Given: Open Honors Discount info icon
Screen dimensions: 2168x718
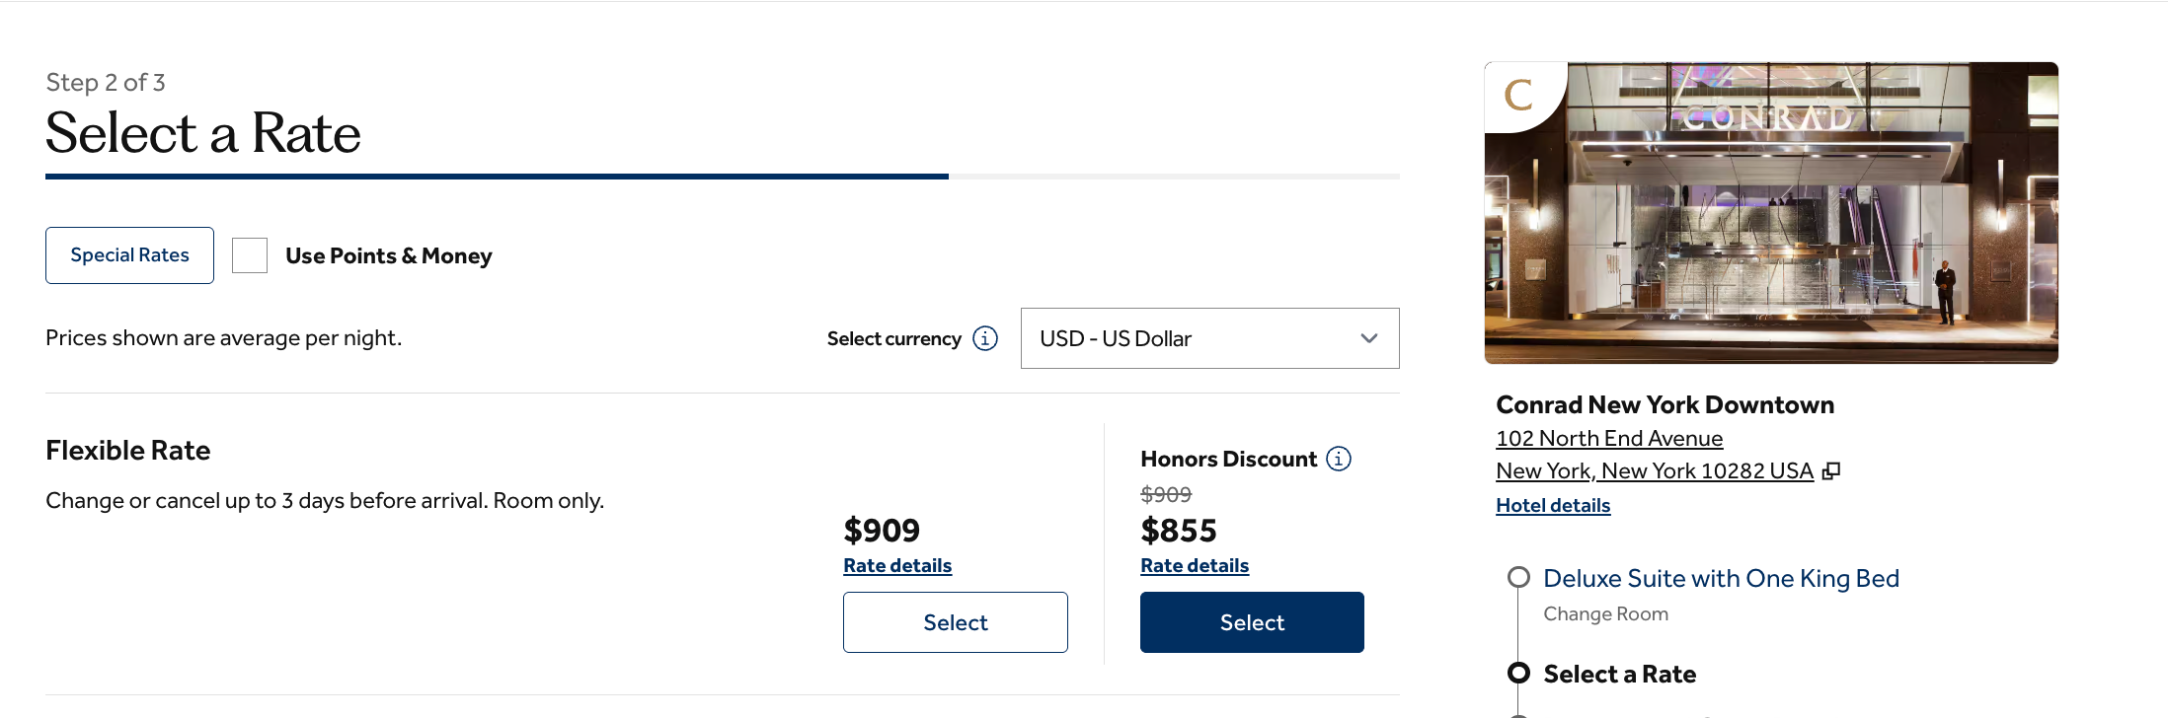Looking at the screenshot, I should (1339, 459).
